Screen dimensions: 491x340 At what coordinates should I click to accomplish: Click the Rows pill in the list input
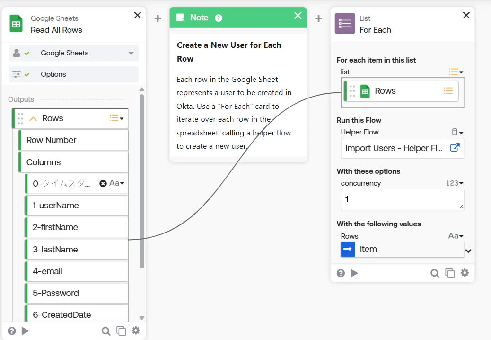[x=401, y=91]
